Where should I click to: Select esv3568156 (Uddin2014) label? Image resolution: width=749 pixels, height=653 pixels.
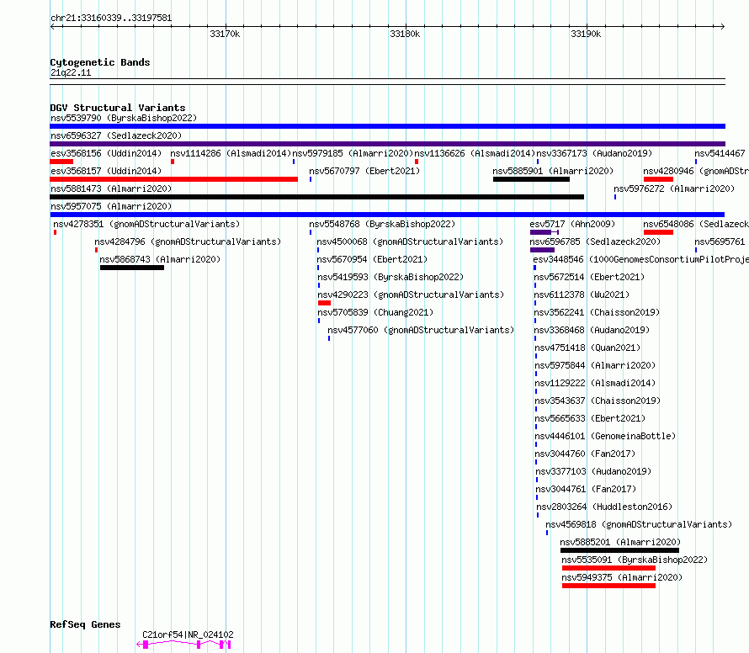(106, 153)
